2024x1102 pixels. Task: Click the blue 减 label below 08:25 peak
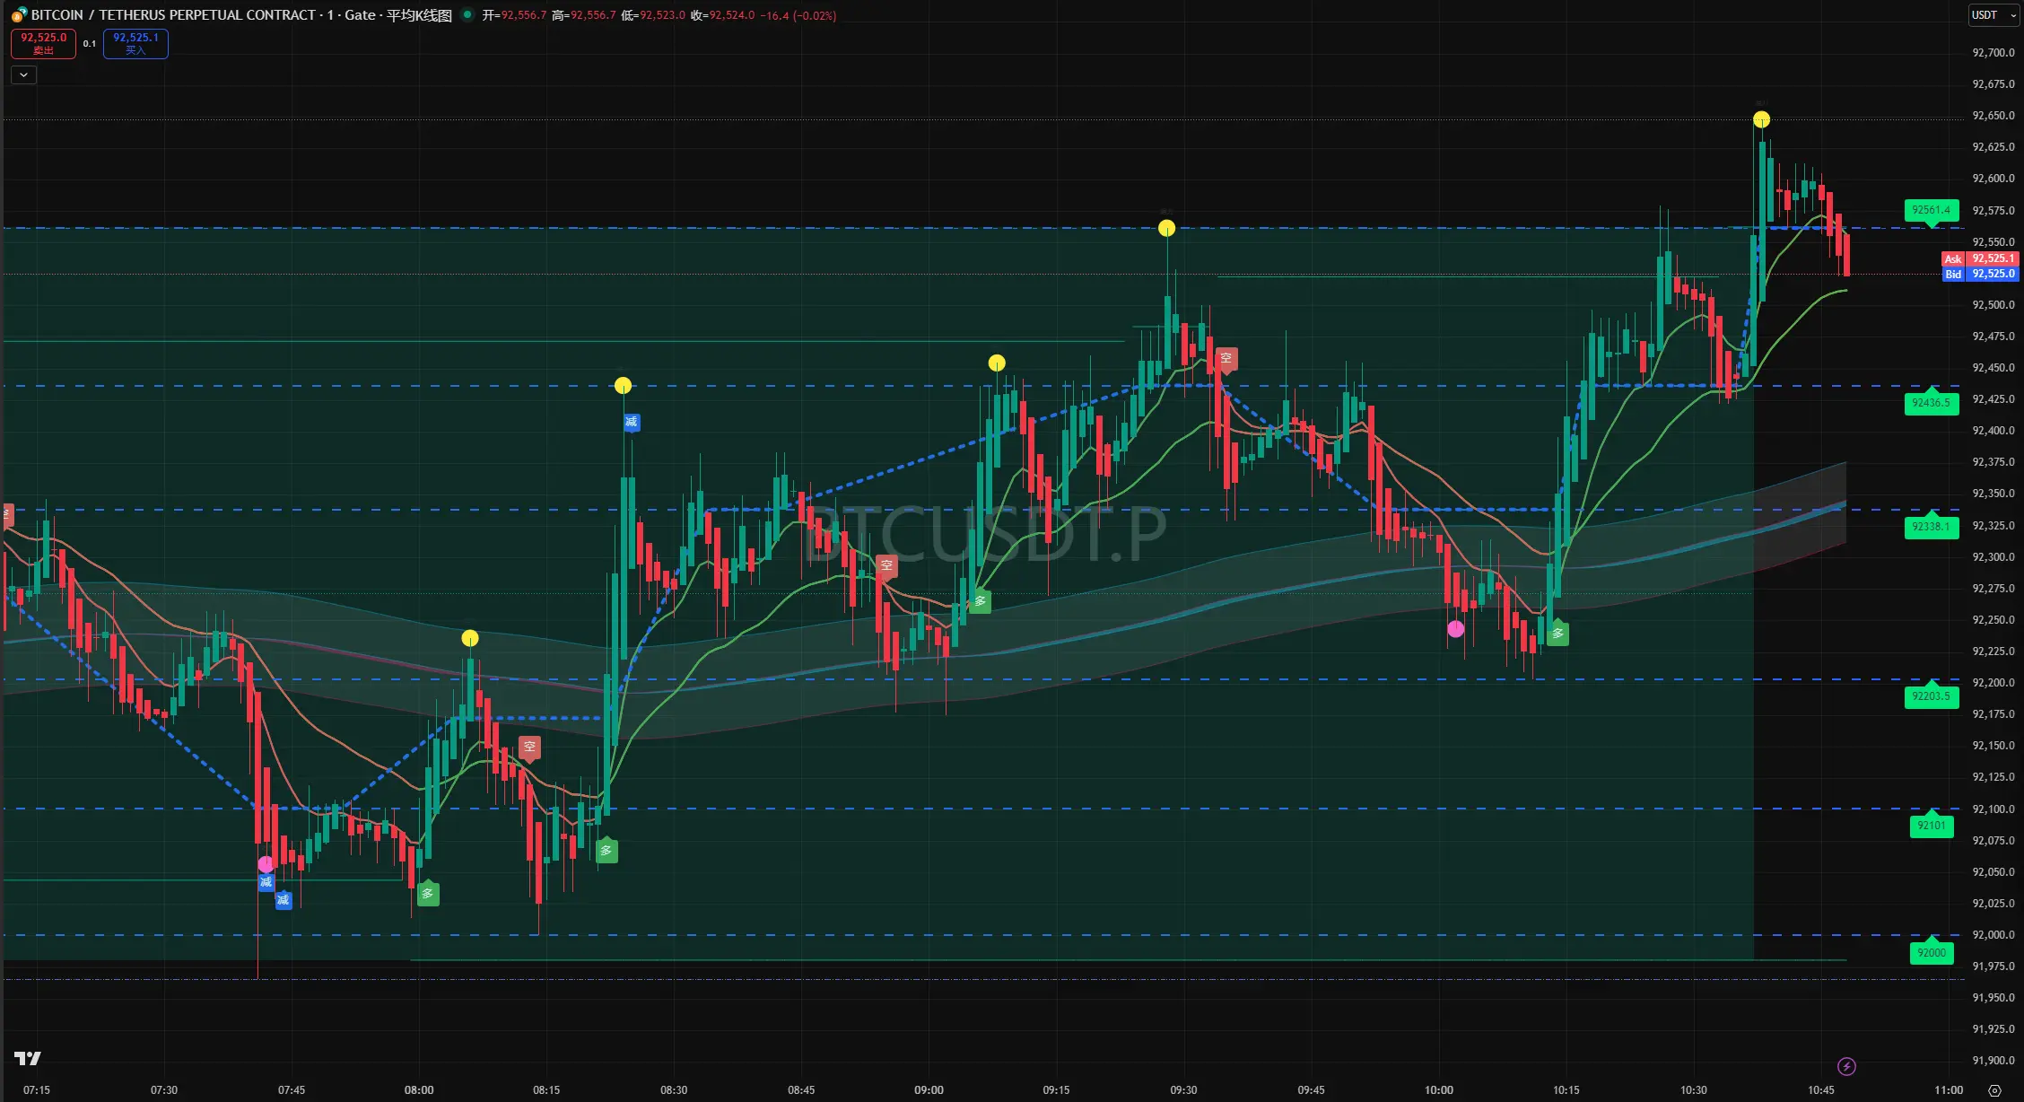[x=631, y=422]
